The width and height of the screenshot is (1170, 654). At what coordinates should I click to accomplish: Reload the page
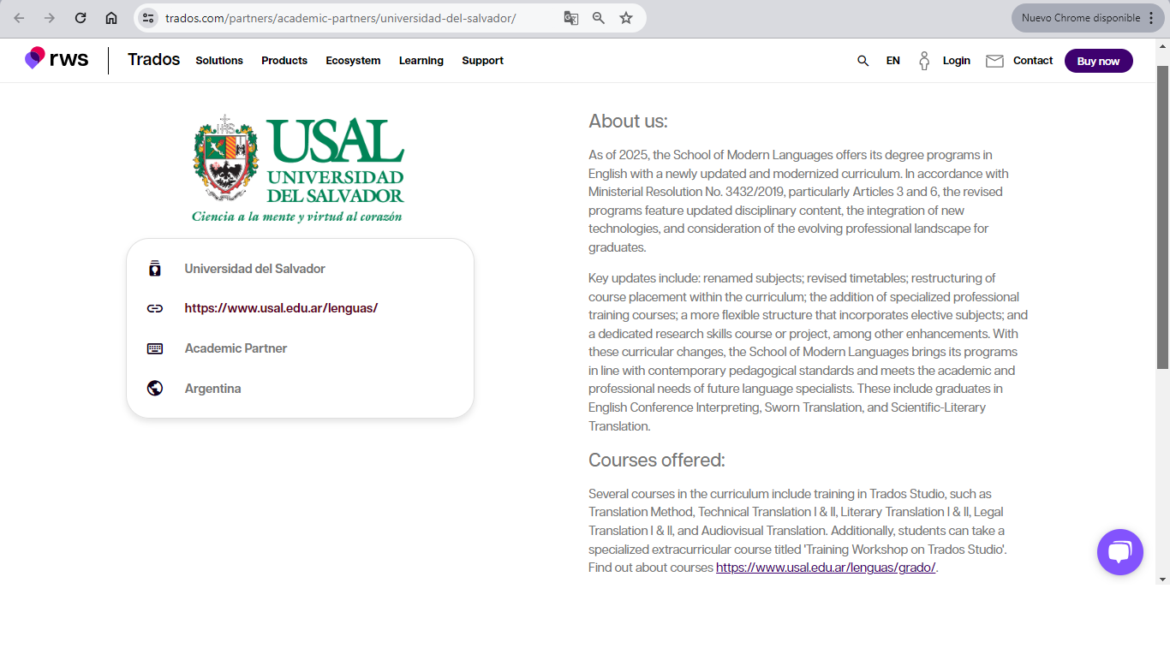(81, 18)
